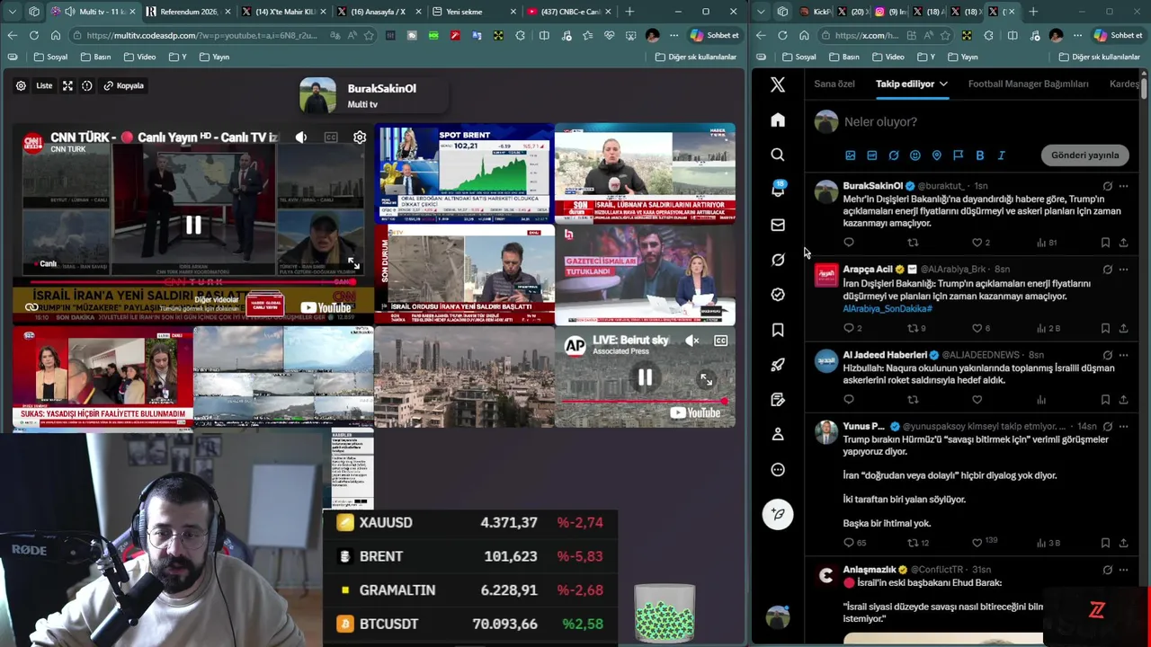Switch to '(437) CNBC-e Canlı' YouTube tab
The width and height of the screenshot is (1151, 647).
coord(567,12)
